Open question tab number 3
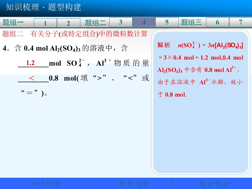252x189 pixels. coord(121,22)
